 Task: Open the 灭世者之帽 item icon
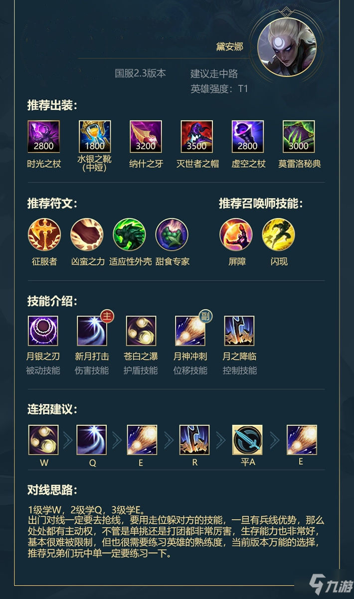click(x=196, y=136)
